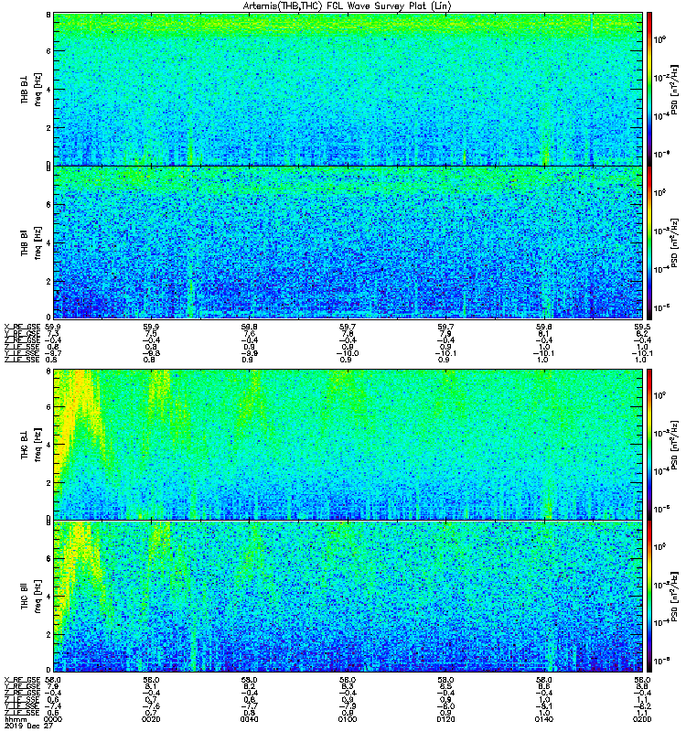Click the PSD [nT²/Hz] label of THB B⊥ color bar
The image size is (686, 732).
[x=674, y=89]
